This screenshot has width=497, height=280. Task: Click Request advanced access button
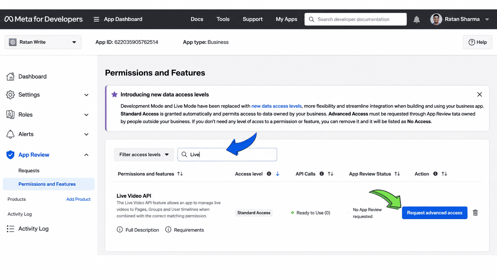pyautogui.click(x=435, y=213)
